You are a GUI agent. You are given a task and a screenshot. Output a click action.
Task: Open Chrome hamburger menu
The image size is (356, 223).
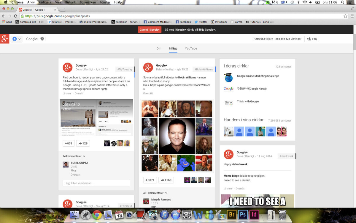click(x=352, y=16)
